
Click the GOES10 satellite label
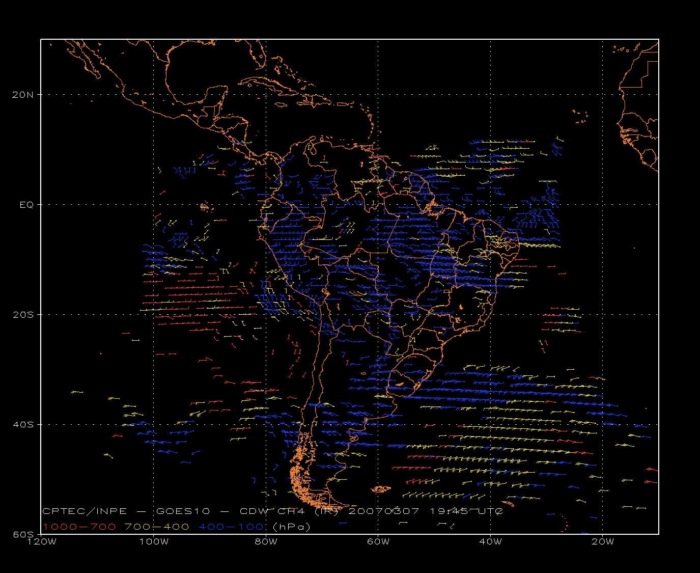point(183,511)
